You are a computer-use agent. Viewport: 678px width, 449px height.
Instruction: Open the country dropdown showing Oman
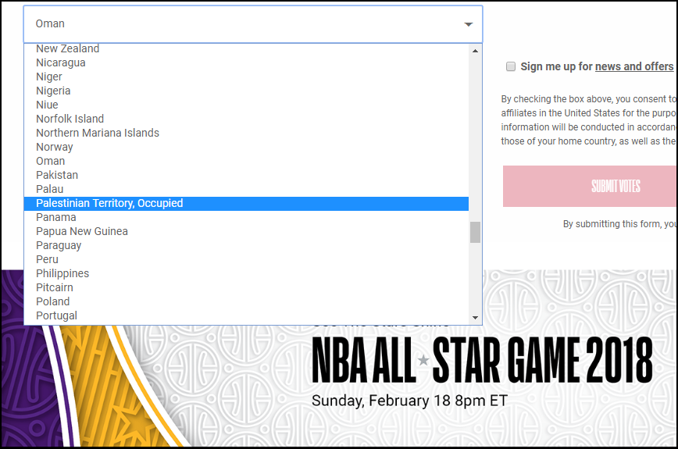coord(252,24)
